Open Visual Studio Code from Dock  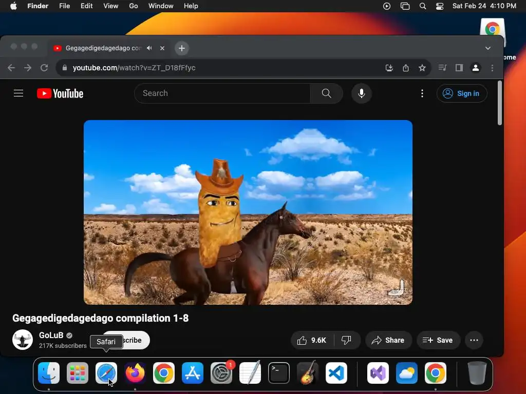tap(336, 373)
